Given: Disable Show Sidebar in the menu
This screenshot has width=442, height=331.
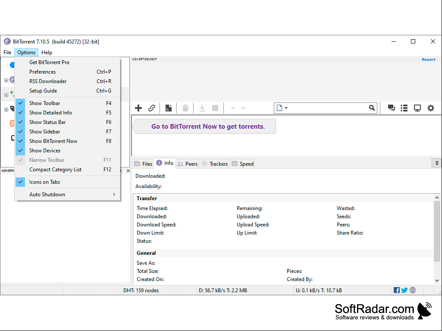Looking at the screenshot, I should click(x=68, y=132).
